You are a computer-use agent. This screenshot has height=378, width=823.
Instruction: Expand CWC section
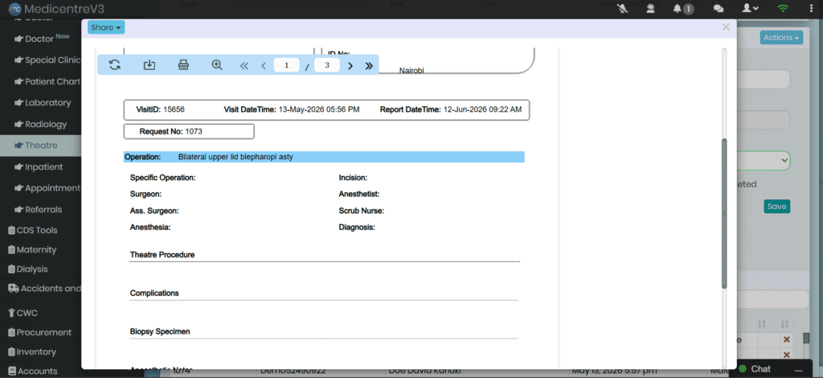tap(23, 313)
